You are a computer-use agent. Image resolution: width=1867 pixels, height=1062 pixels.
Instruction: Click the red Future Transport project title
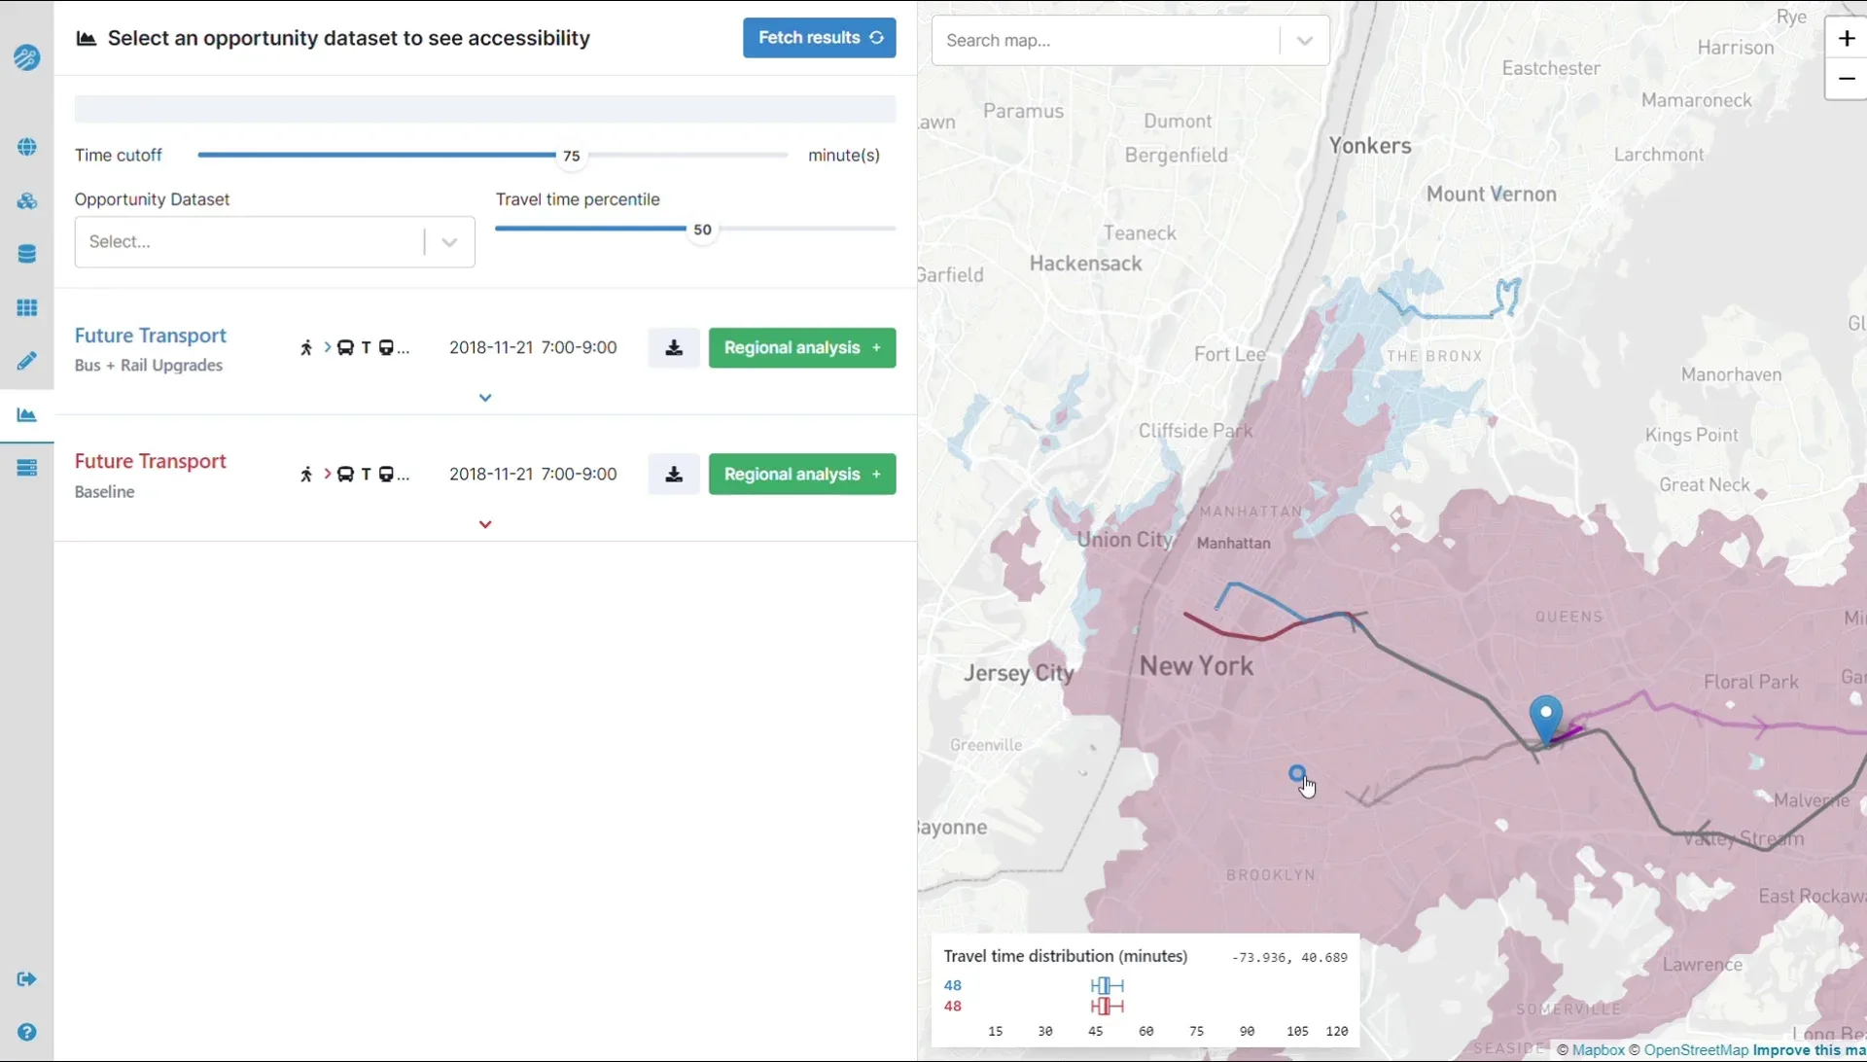click(x=151, y=461)
